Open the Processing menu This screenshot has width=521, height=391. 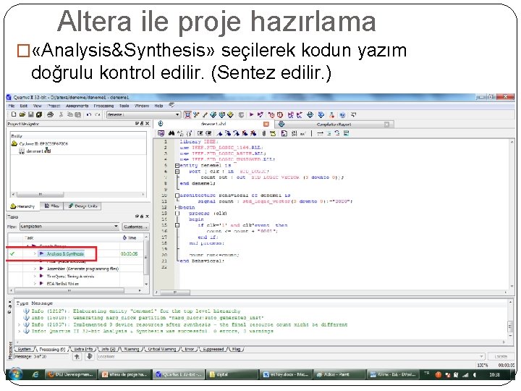(103, 106)
